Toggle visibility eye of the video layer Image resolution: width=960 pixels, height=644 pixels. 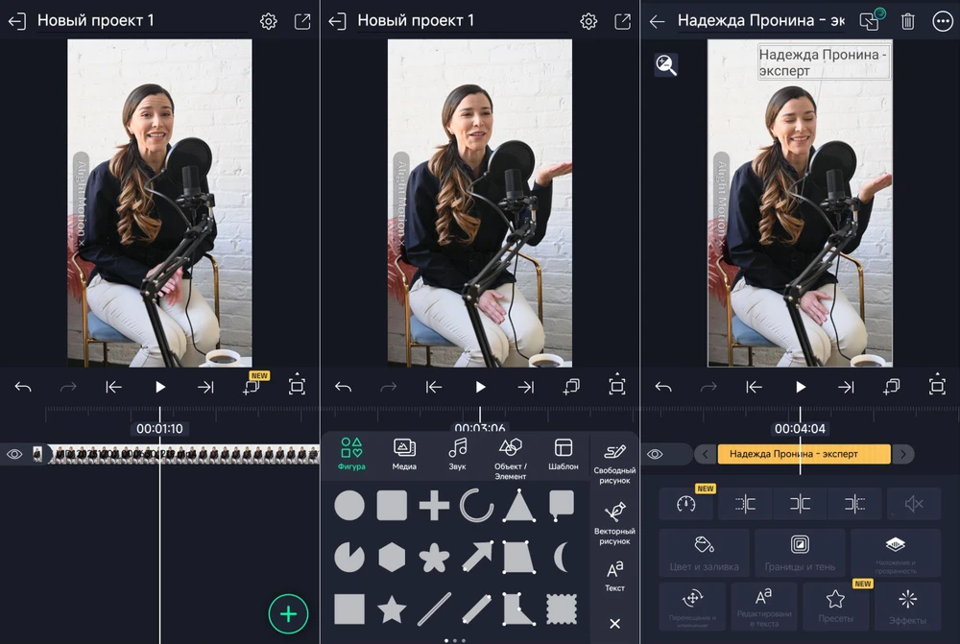(14, 454)
